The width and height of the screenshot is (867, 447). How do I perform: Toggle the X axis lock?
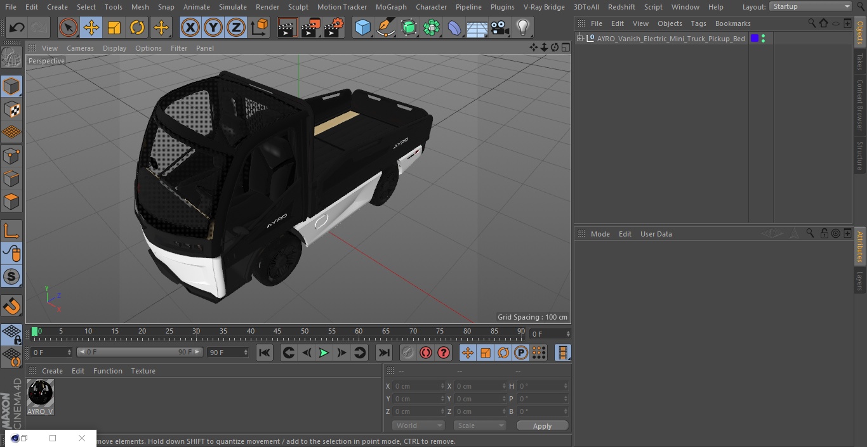(x=190, y=28)
